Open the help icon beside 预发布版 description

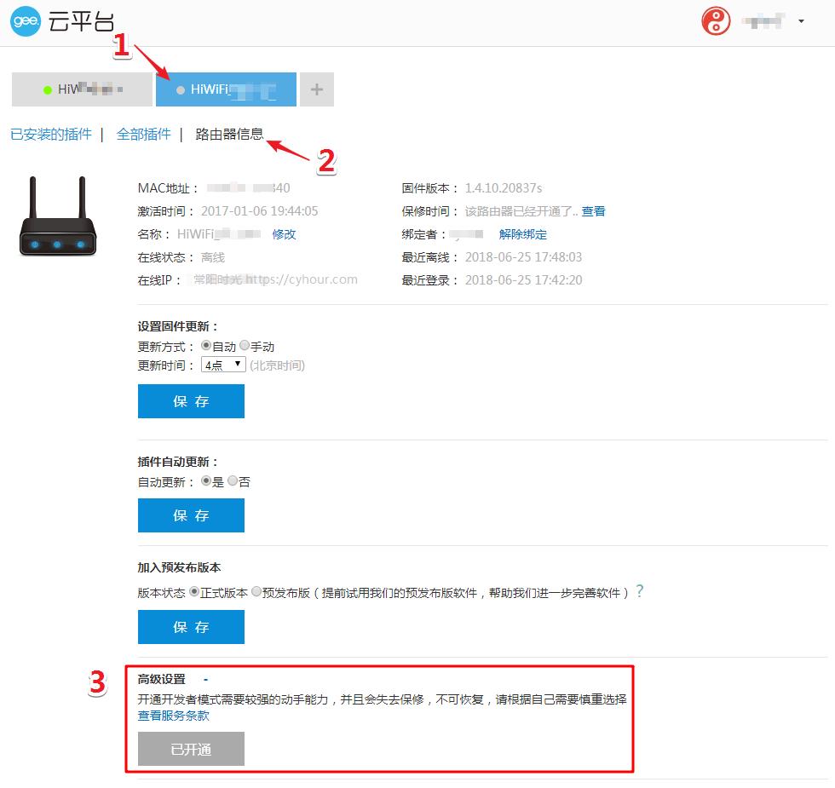pos(639,590)
